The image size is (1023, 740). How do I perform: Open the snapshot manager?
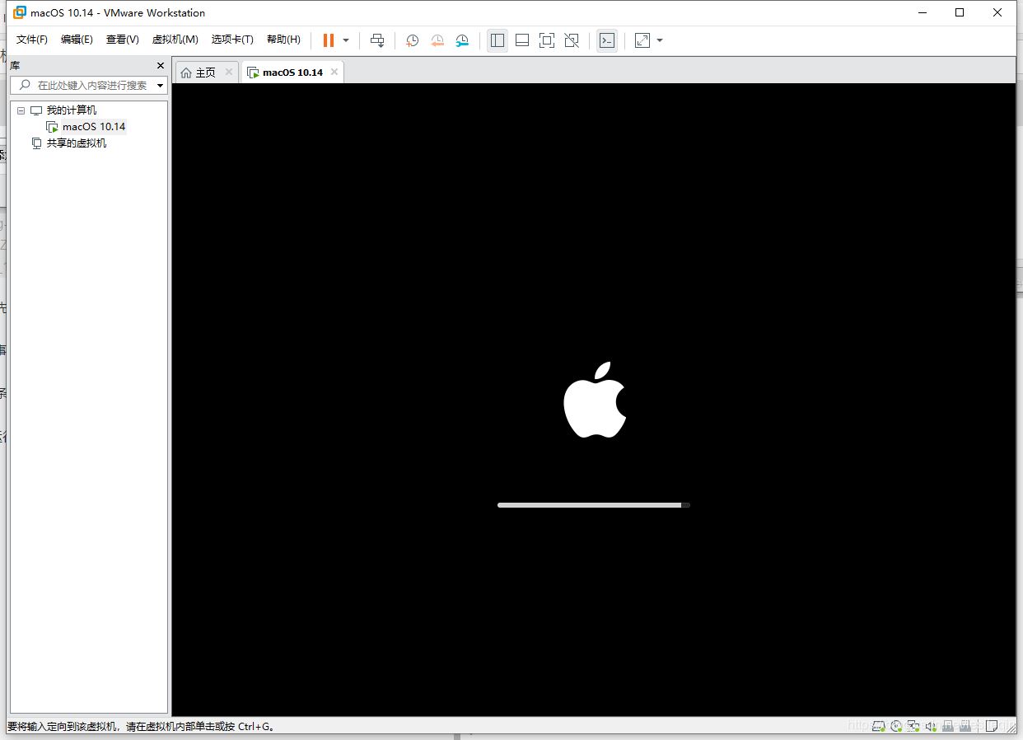[x=462, y=40]
